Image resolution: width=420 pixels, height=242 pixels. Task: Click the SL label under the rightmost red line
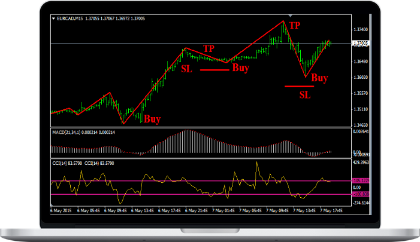(x=305, y=94)
